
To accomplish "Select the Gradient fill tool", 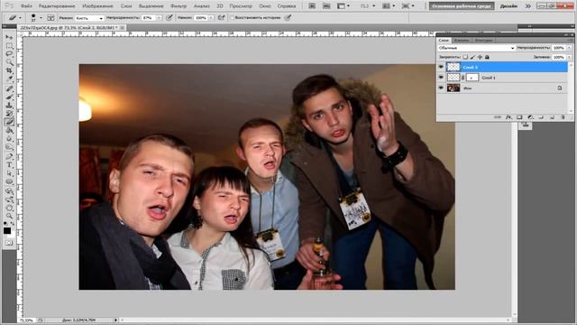I will [9, 130].
